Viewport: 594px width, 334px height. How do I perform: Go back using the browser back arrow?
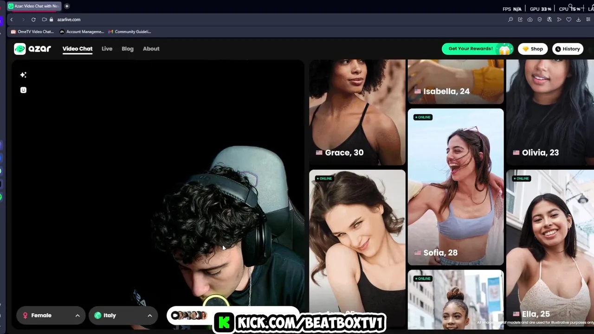[12, 19]
